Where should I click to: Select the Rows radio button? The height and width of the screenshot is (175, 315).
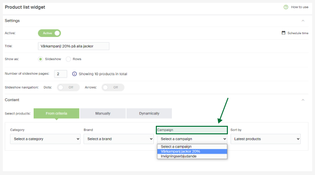[x=68, y=59]
